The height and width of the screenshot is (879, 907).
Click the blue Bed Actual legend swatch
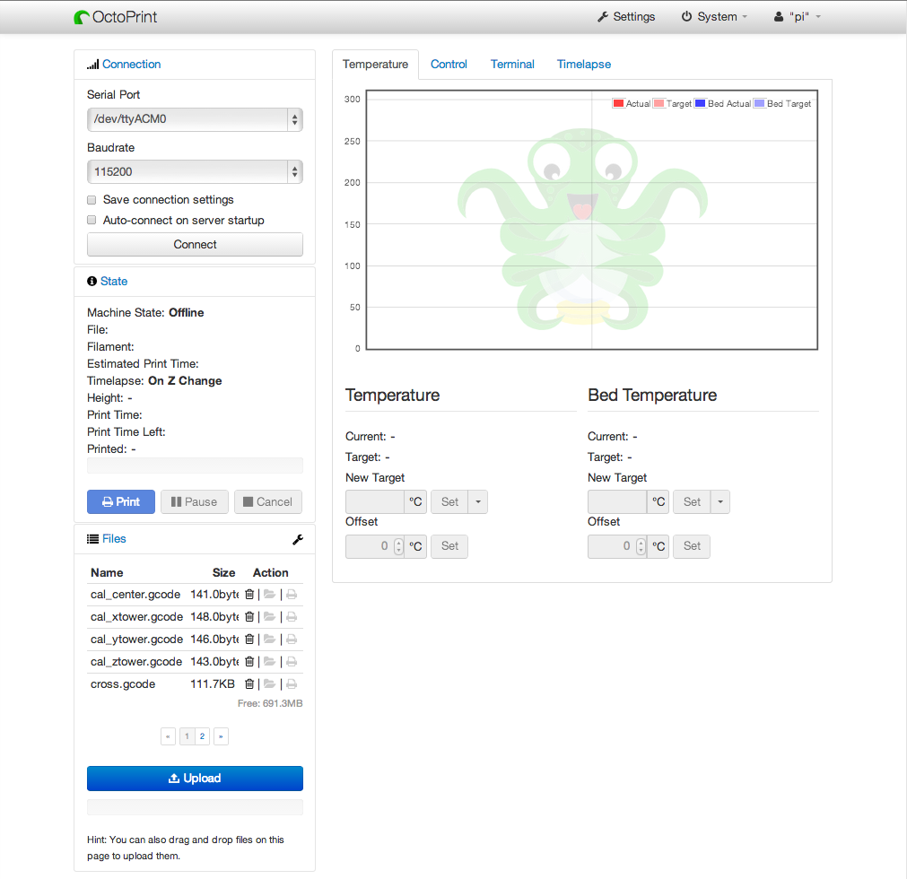coord(701,103)
